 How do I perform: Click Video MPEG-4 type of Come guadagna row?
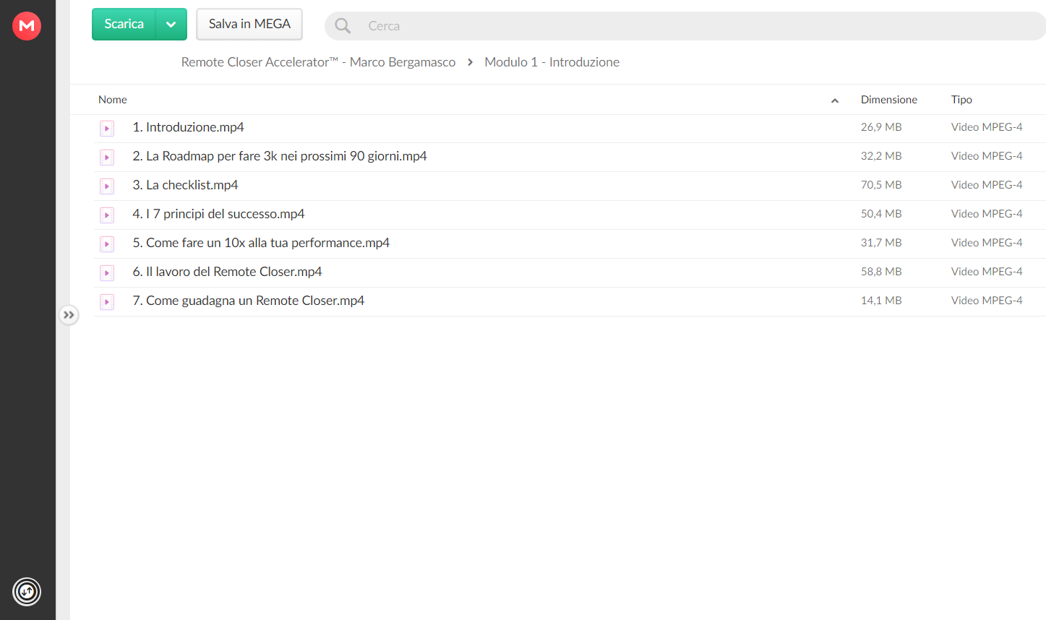987,301
